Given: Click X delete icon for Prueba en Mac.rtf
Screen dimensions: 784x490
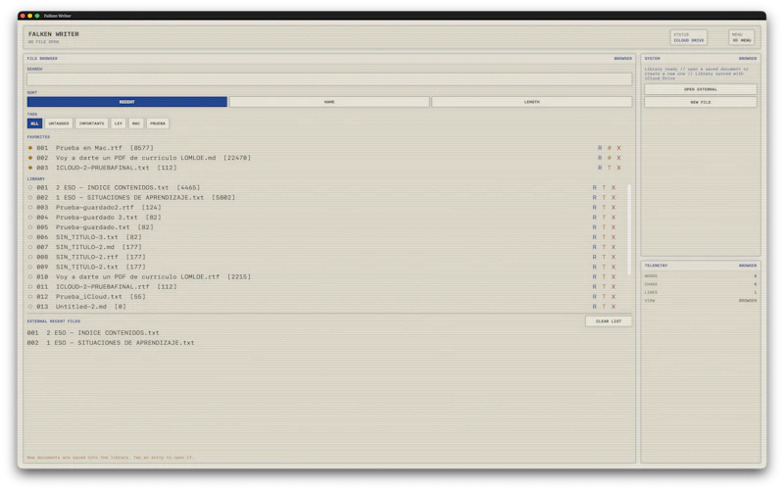Looking at the screenshot, I should [x=618, y=148].
